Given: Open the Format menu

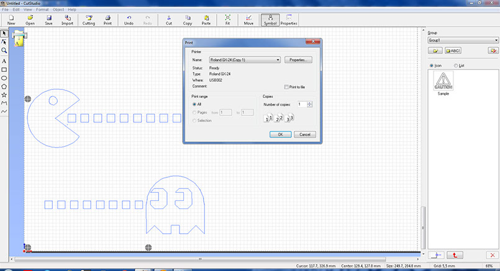Looking at the screenshot, I should (x=42, y=9).
